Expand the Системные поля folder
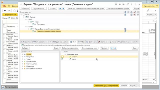The image size is (160, 90). pyautogui.click(x=22, y=64)
